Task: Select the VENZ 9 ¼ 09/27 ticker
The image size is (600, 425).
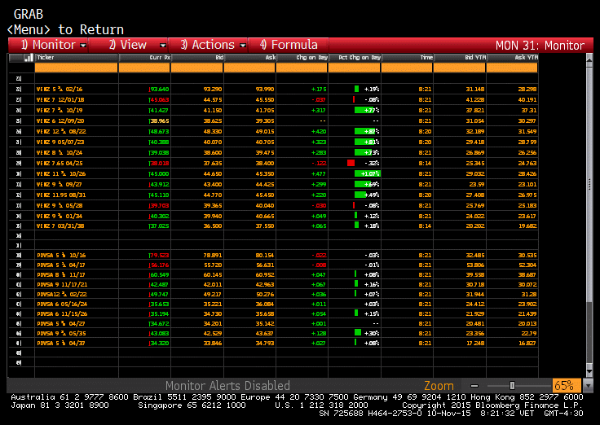Action: coord(60,185)
